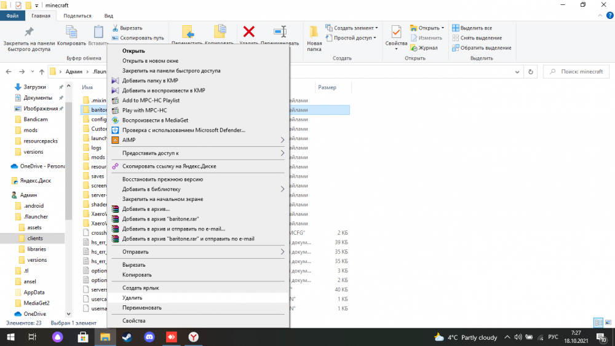Expand the 'Добавить в библиотеку' submenu
This screenshot has height=346, width=615.
tap(282, 189)
